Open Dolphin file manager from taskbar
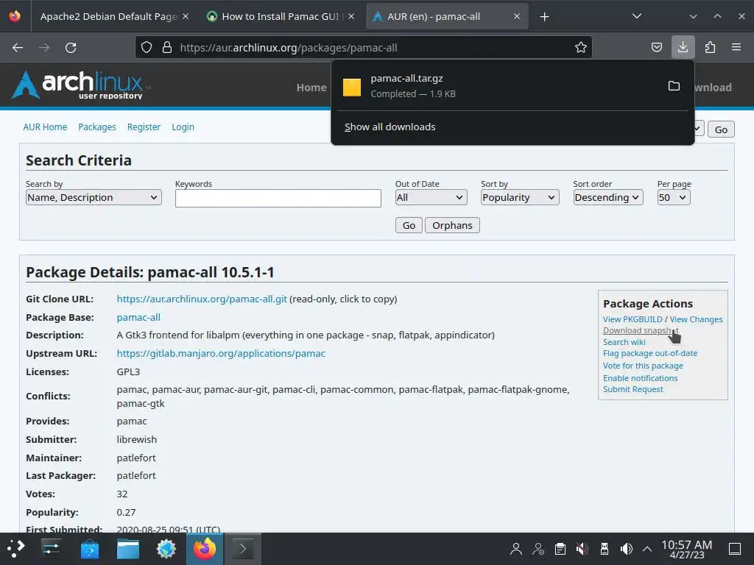Image resolution: width=754 pixels, height=565 pixels. (128, 549)
